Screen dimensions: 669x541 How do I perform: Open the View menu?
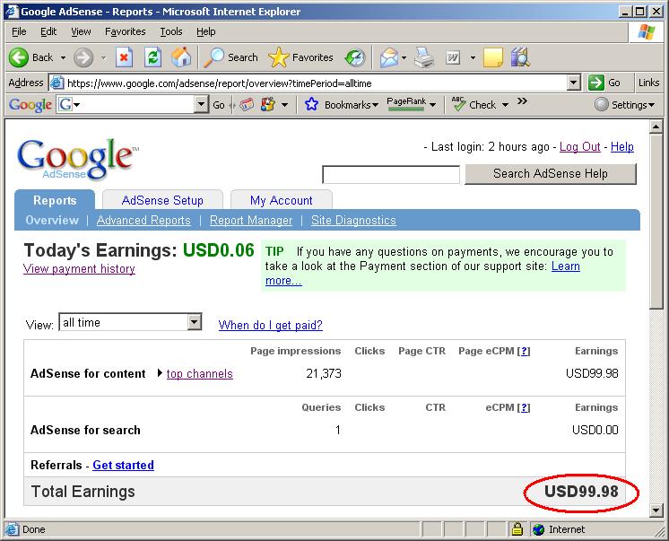(81, 31)
